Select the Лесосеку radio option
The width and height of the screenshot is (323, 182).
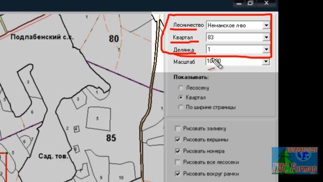[181, 88]
